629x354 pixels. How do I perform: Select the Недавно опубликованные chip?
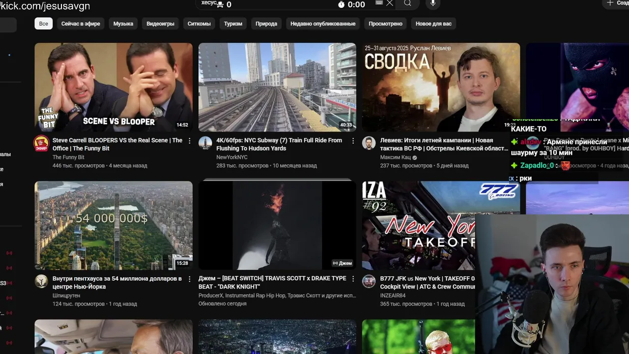click(x=323, y=24)
